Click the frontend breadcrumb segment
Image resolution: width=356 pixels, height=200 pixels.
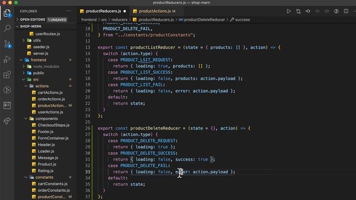(89, 20)
